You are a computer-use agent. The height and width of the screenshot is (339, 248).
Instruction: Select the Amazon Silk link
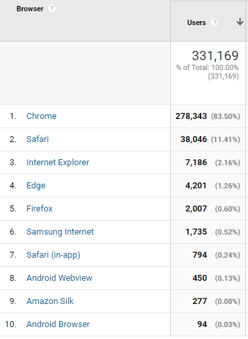[50, 301]
